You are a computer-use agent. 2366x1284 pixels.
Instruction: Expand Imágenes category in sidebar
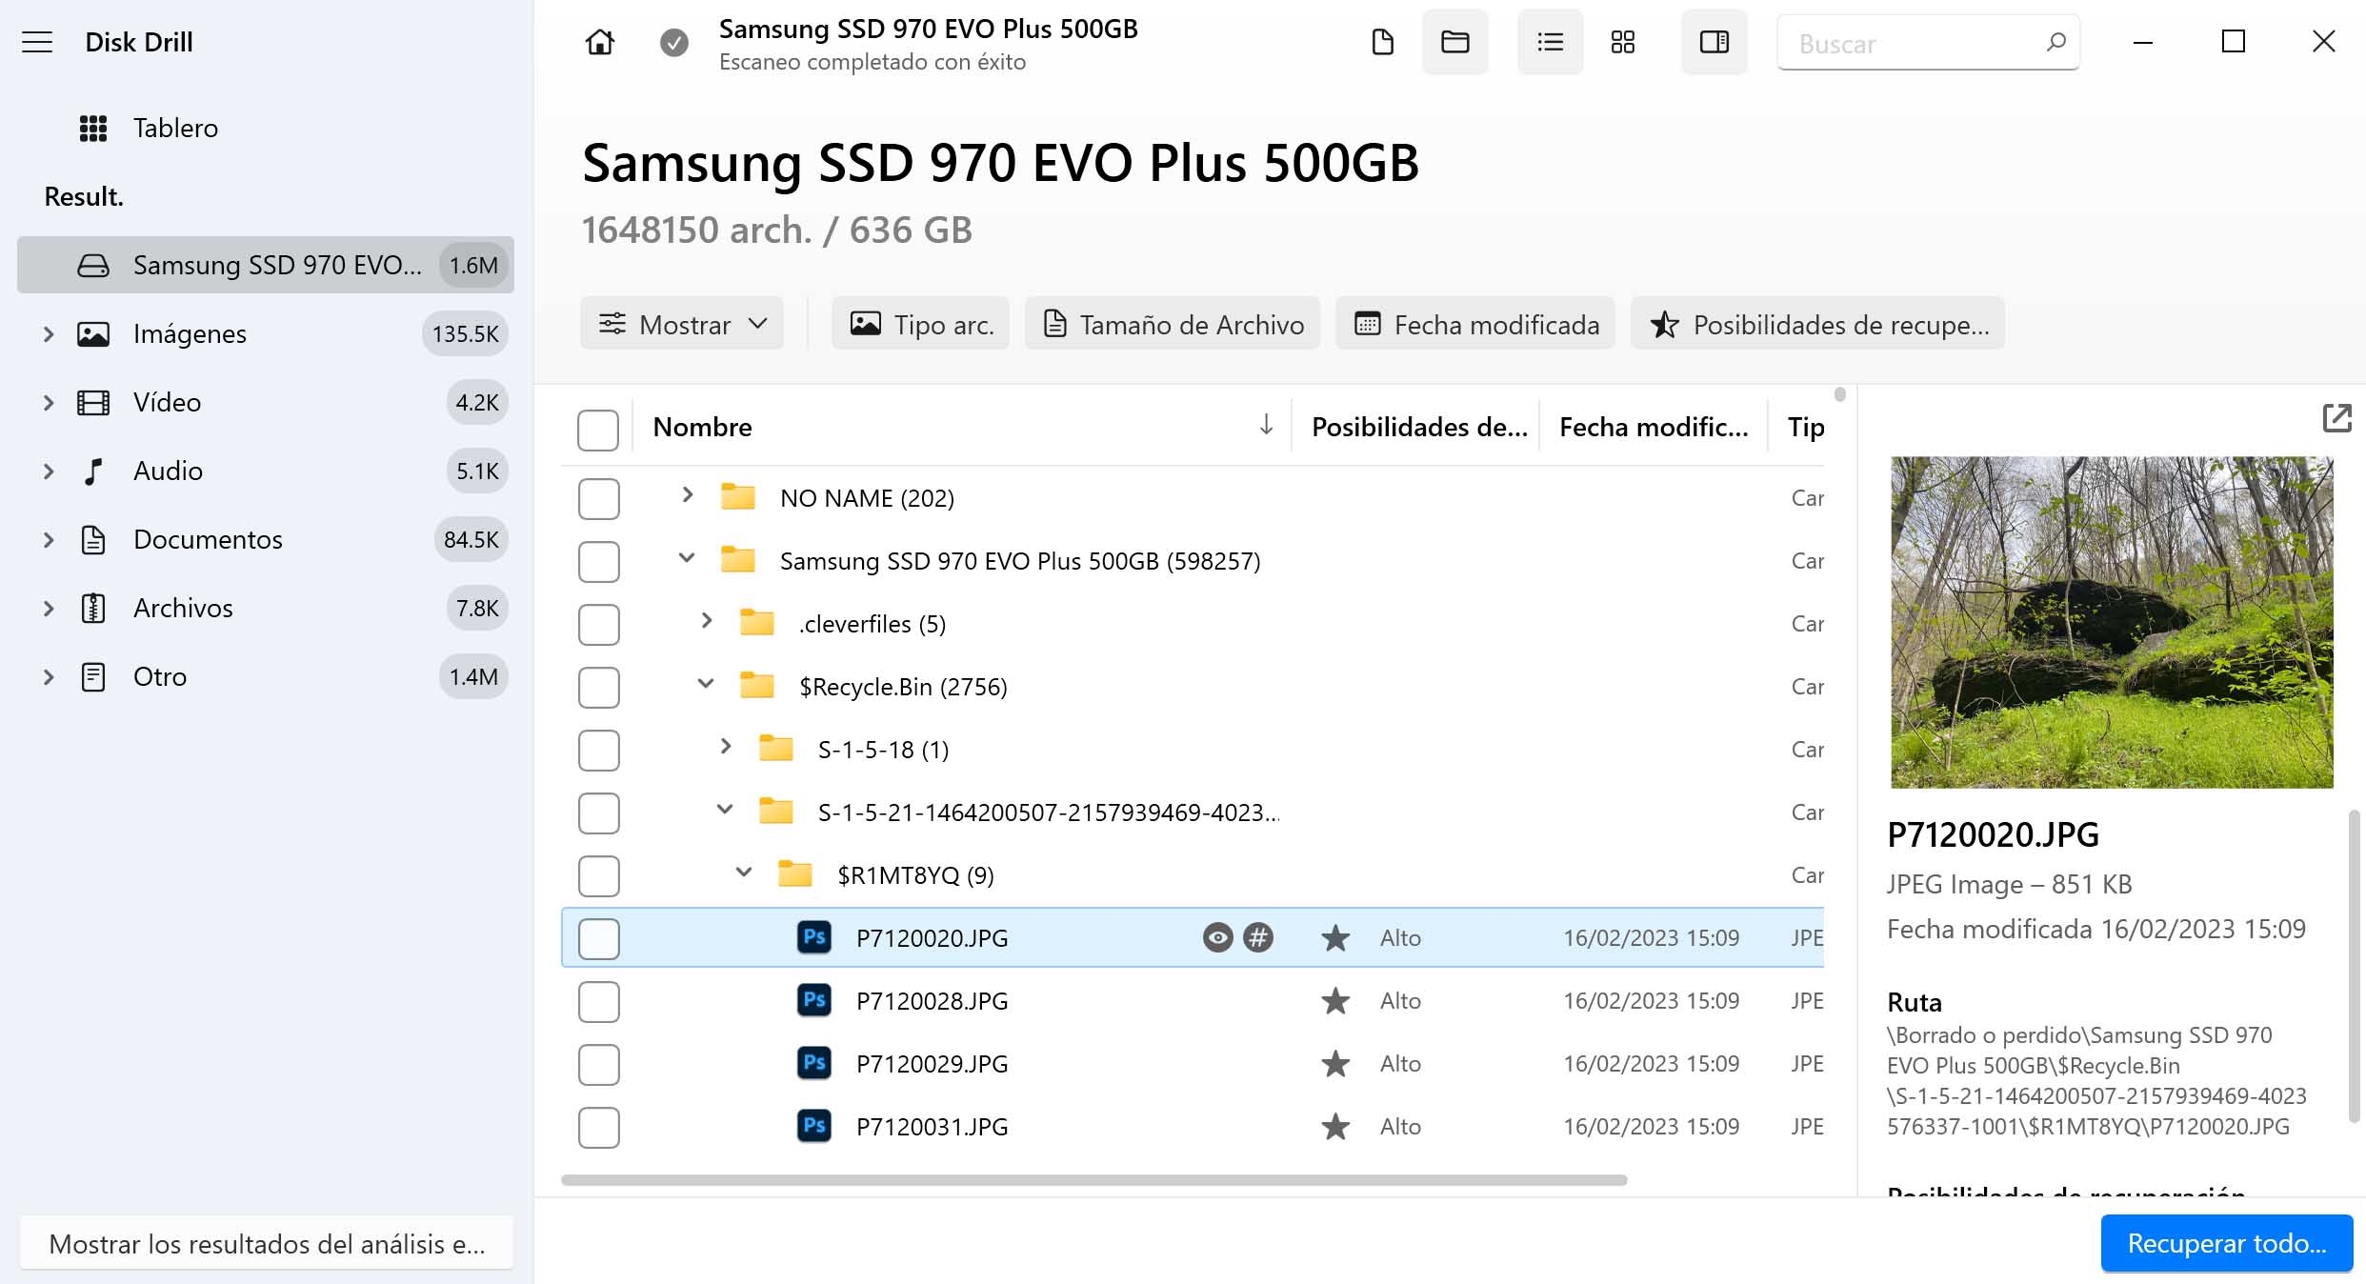[49, 334]
